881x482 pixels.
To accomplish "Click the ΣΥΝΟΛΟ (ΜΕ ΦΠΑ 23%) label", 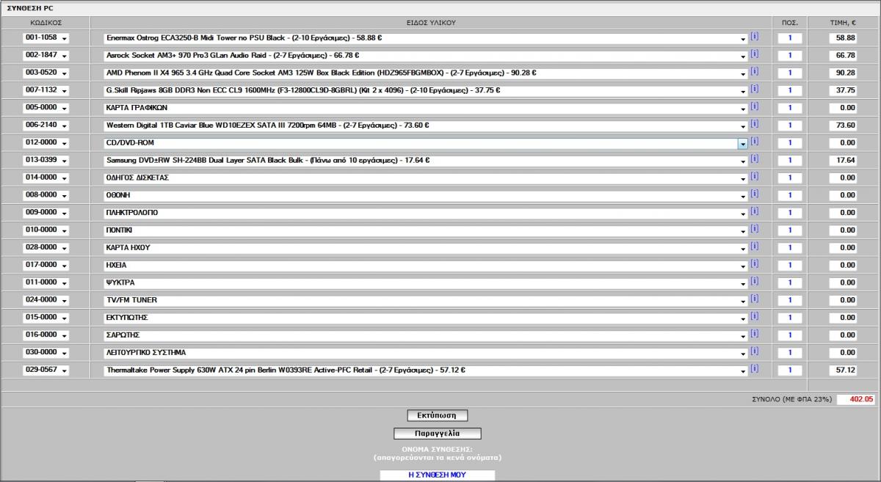I will (x=792, y=400).
